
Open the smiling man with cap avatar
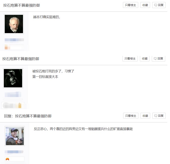click(15, 136)
